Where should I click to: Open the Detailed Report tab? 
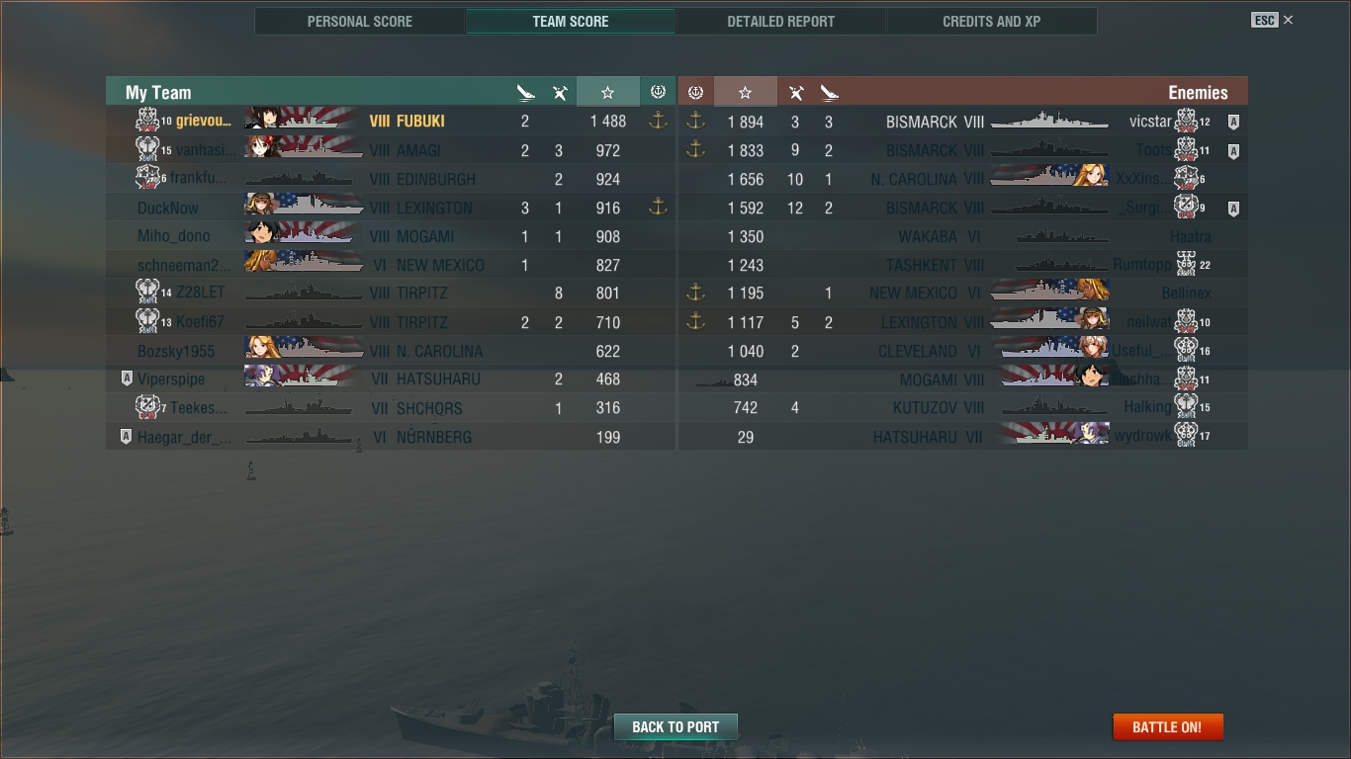coord(780,21)
